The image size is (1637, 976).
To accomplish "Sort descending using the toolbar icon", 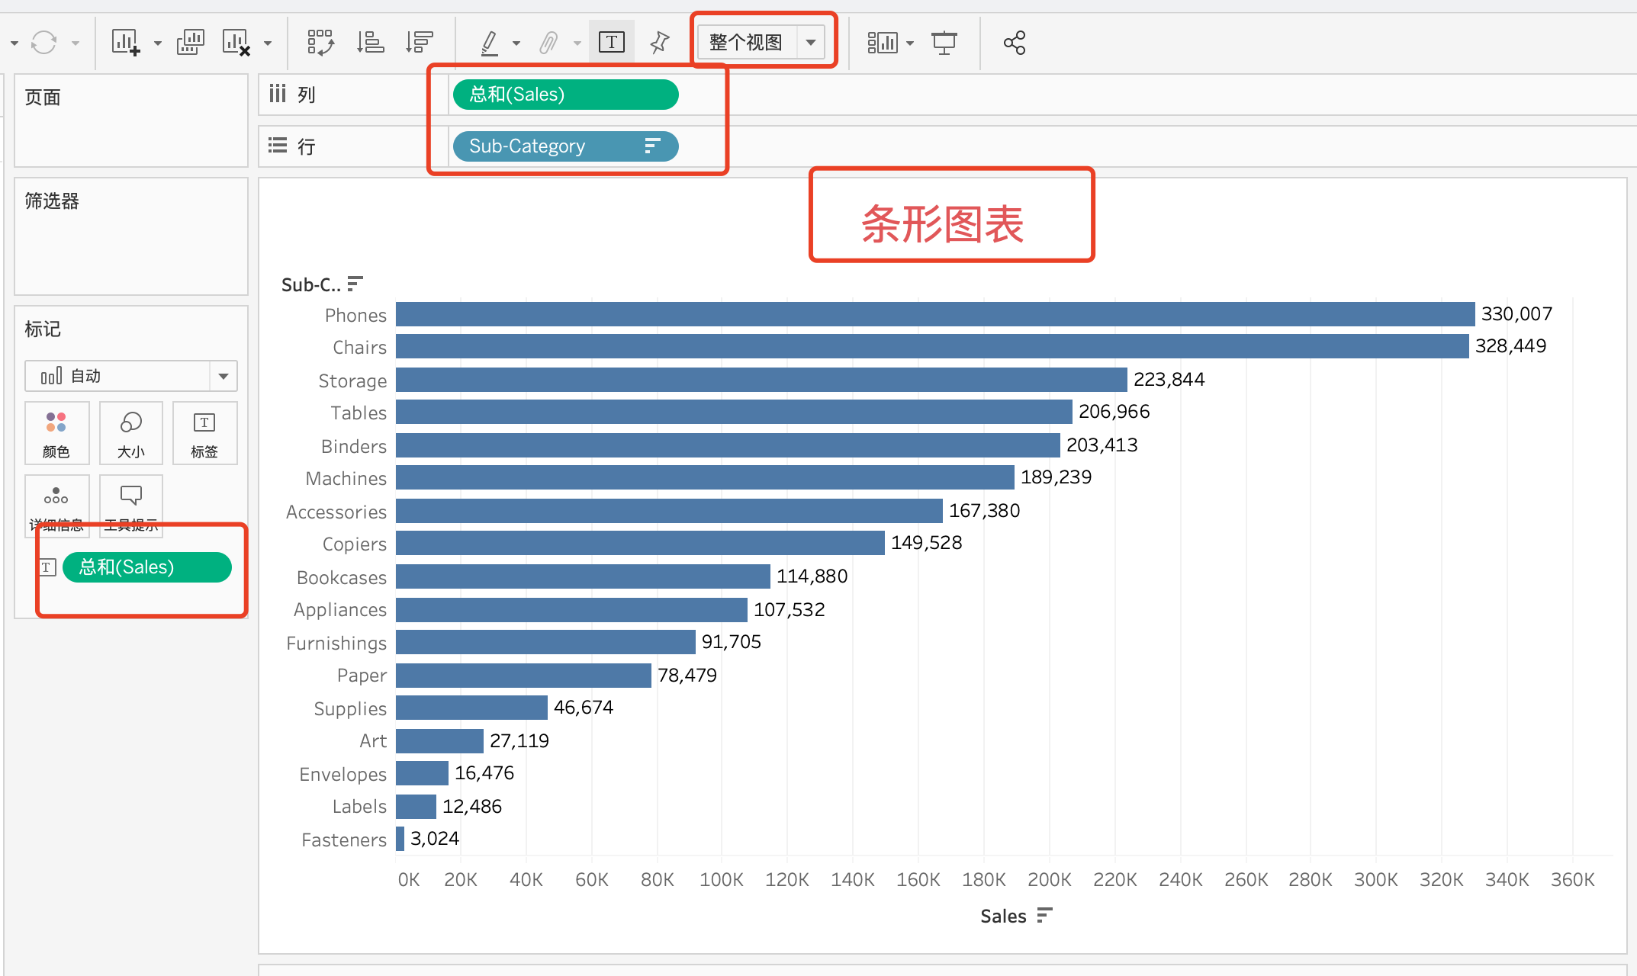I will (x=419, y=42).
